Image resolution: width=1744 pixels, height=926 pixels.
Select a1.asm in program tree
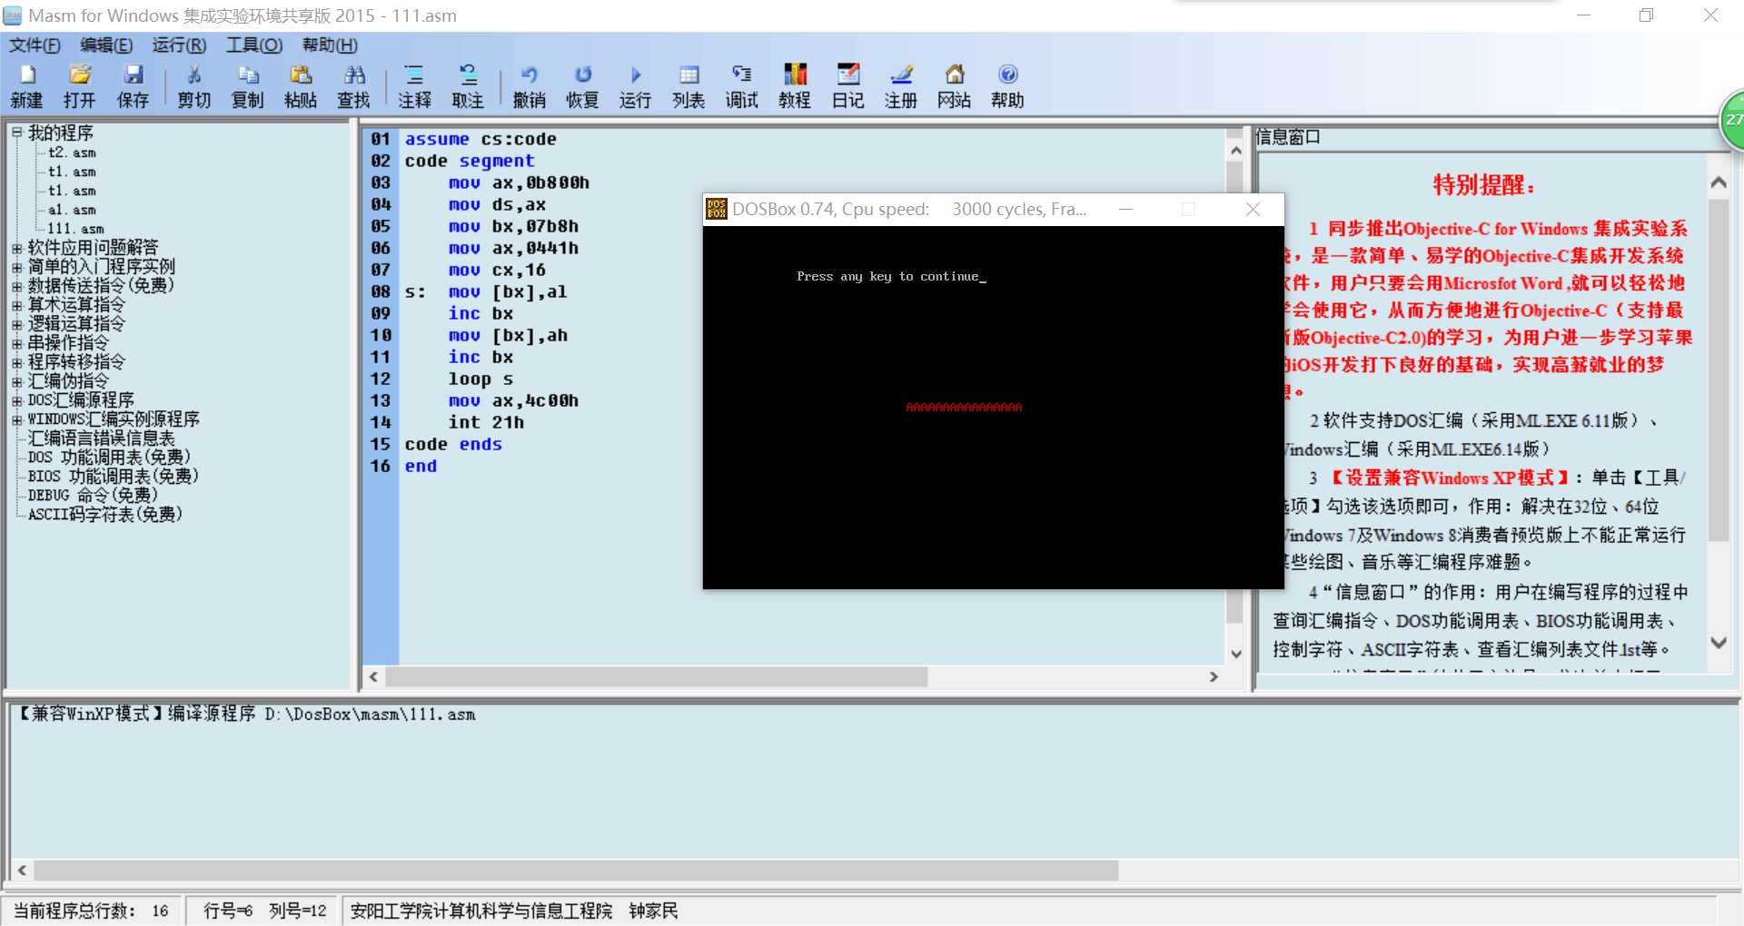[72, 210]
